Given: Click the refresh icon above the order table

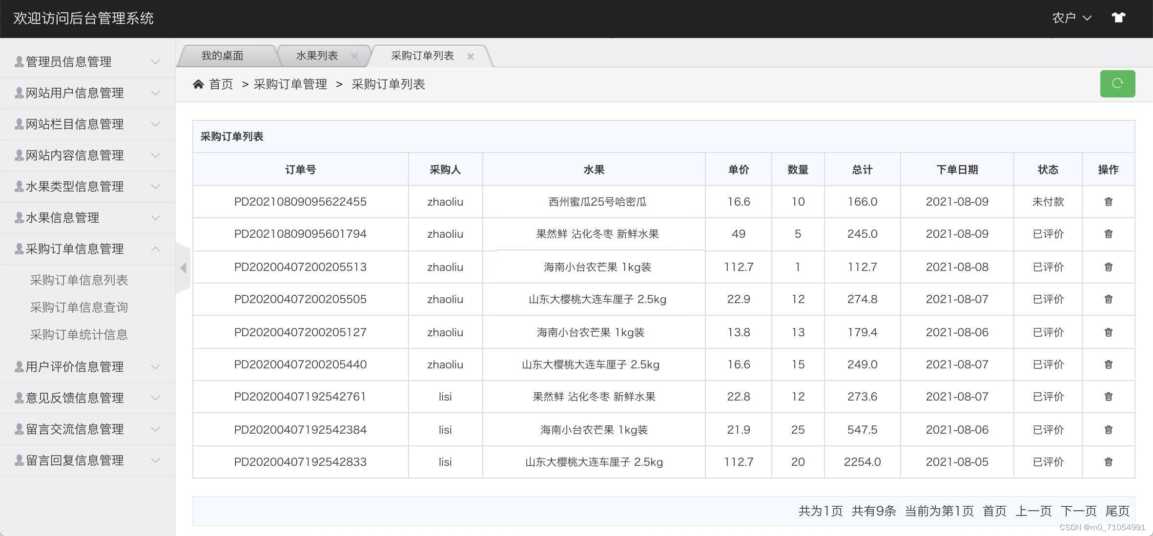Looking at the screenshot, I should [x=1117, y=83].
